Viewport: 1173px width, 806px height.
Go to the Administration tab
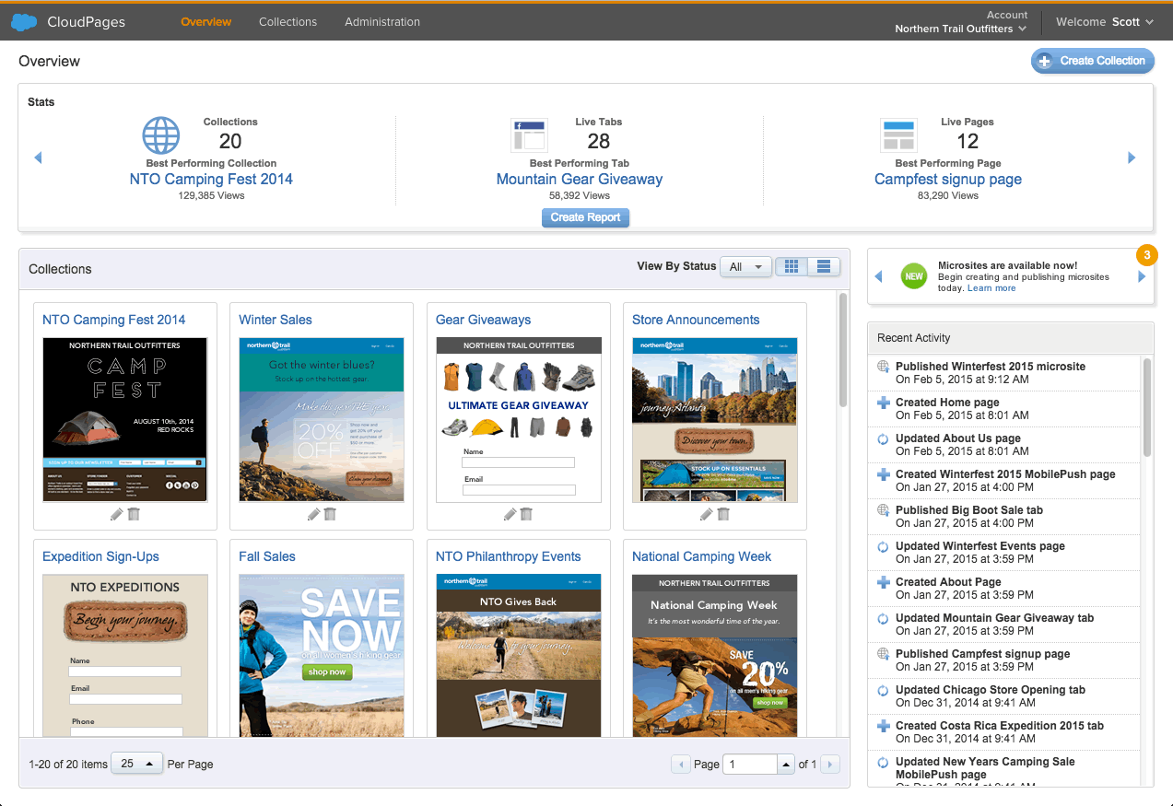pyautogui.click(x=382, y=21)
